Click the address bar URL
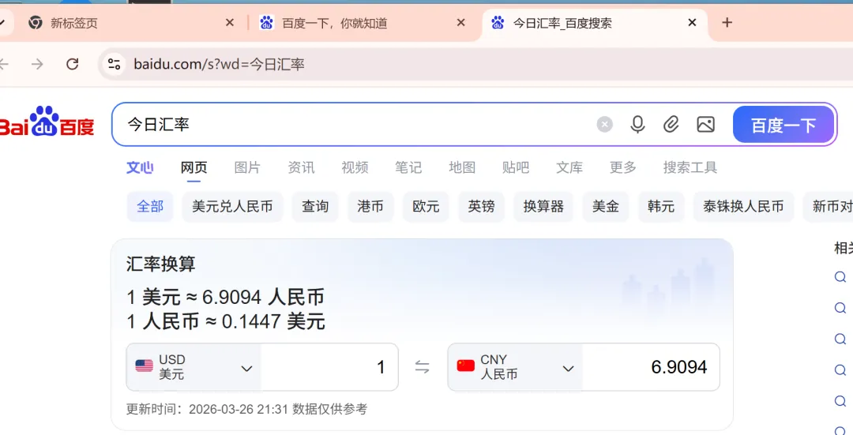The image size is (853, 435). [x=220, y=65]
